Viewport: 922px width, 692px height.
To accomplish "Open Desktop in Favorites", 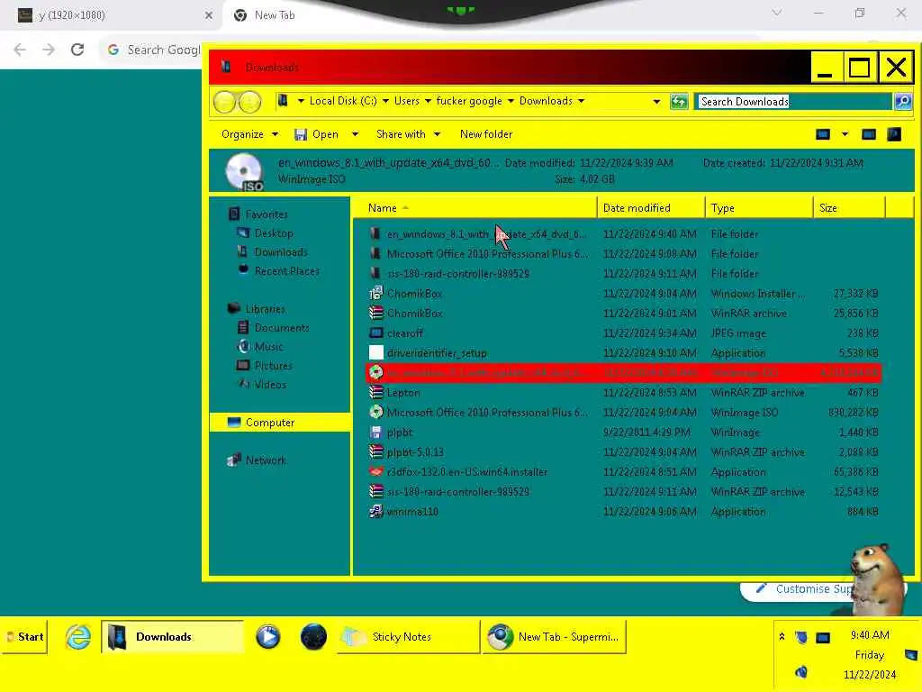I will tap(274, 233).
